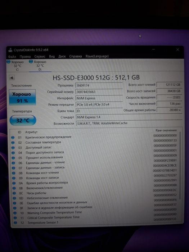Open the Справка menu
189x252 pixels.
(x=76, y=57)
